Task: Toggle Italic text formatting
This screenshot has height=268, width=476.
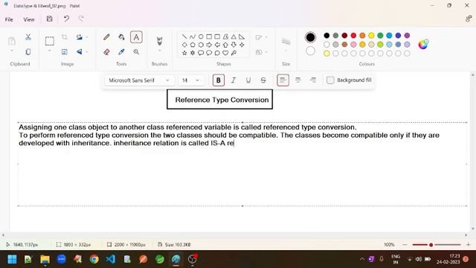Action: pos(233,80)
